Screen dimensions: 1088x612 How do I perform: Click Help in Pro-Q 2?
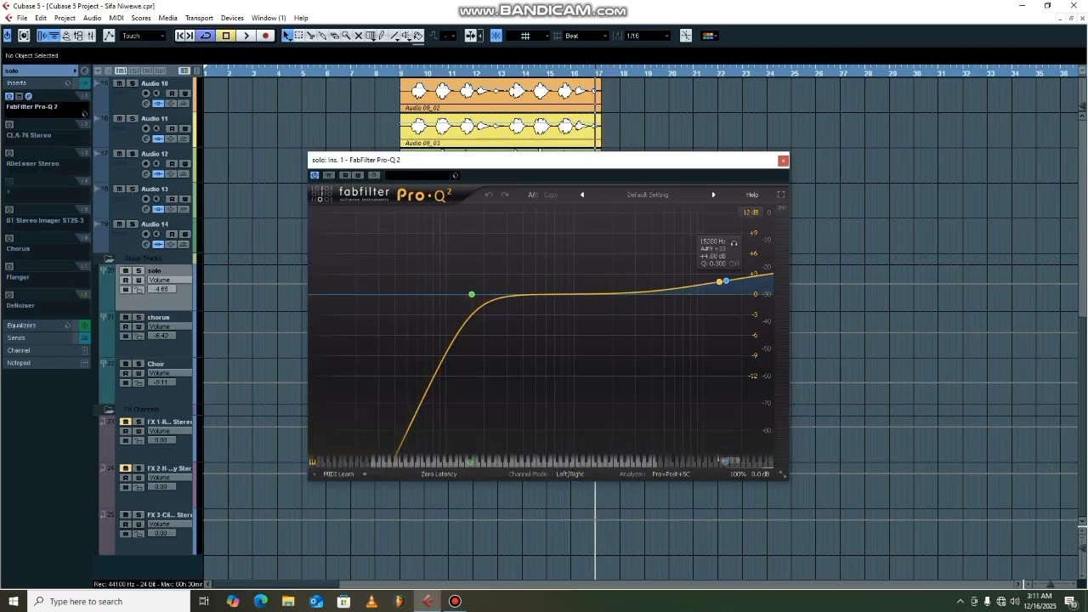(752, 195)
